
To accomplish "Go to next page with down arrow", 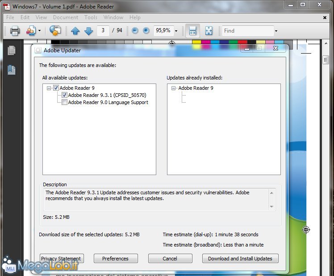I will click(x=88, y=31).
